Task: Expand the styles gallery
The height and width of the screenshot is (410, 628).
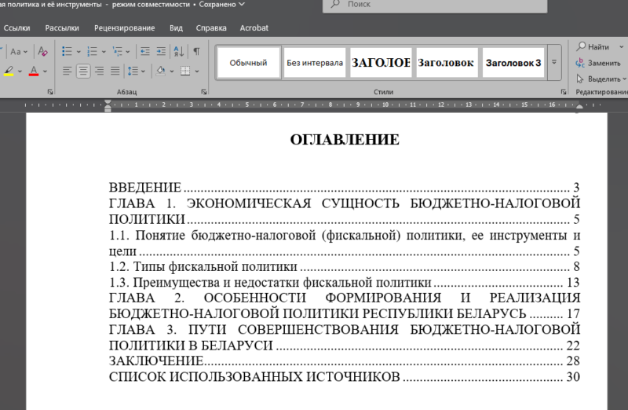Action: [x=554, y=62]
